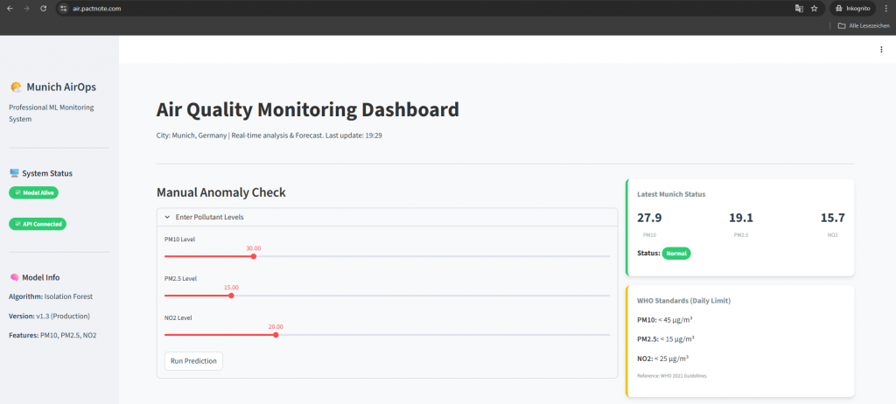This screenshot has width=896, height=404.
Task: Click the translate page icon
Action: tap(798, 8)
